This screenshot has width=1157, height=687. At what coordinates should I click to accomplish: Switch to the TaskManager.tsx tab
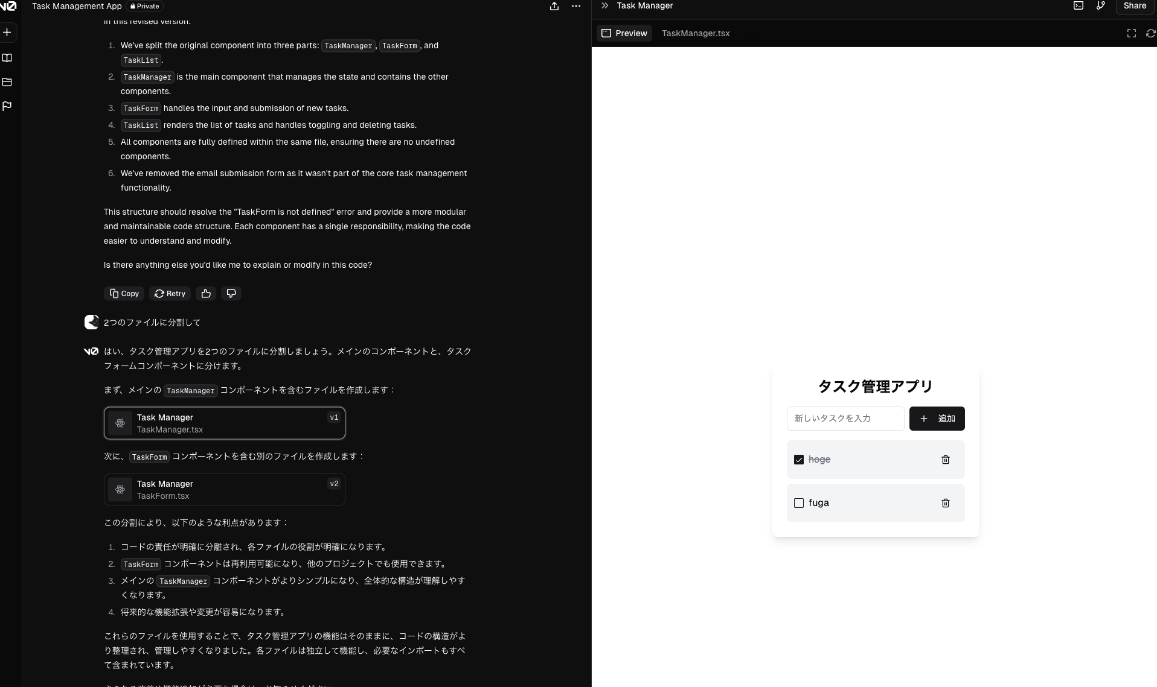pyautogui.click(x=696, y=34)
